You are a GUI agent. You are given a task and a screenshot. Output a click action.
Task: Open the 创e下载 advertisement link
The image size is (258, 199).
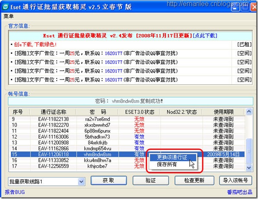pyautogui.click(x=35, y=44)
